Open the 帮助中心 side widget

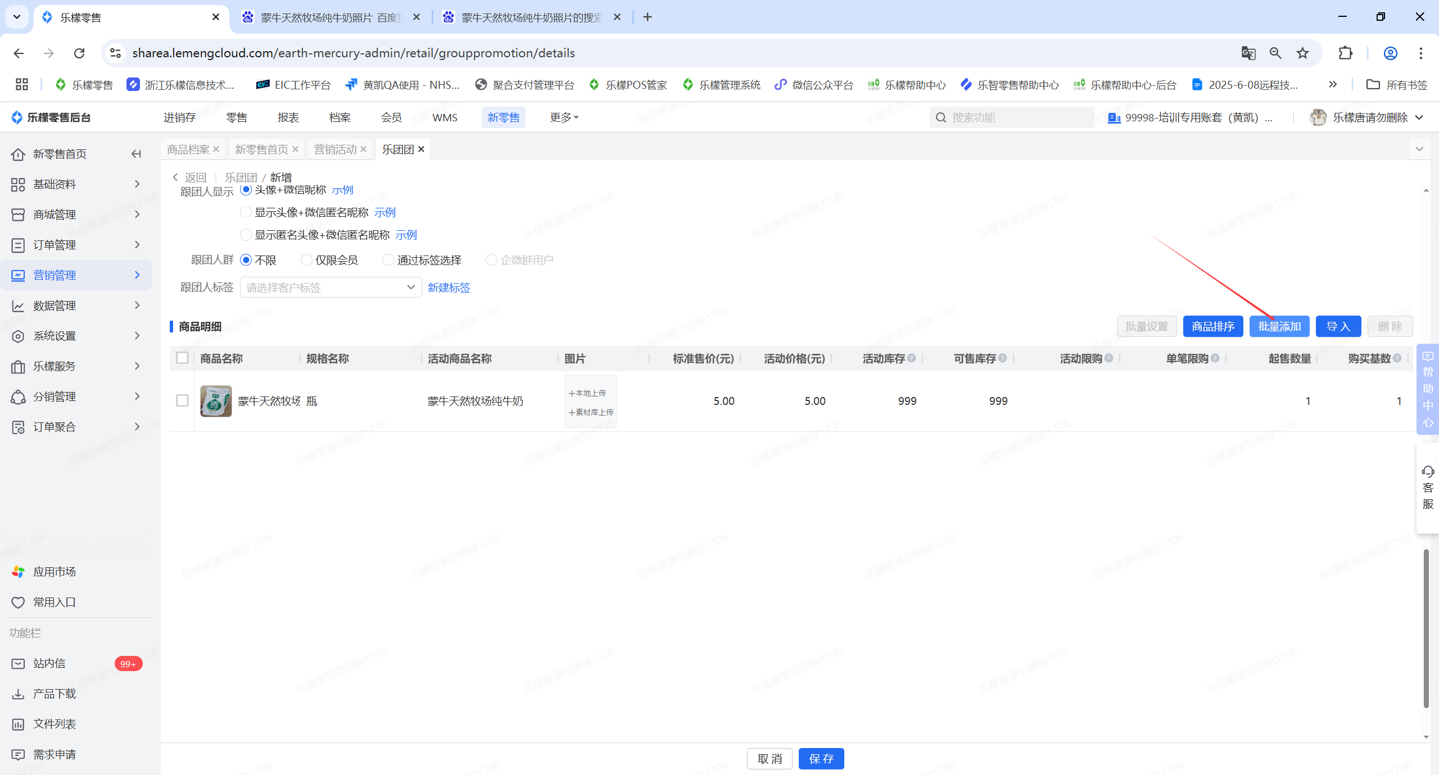pyautogui.click(x=1428, y=389)
